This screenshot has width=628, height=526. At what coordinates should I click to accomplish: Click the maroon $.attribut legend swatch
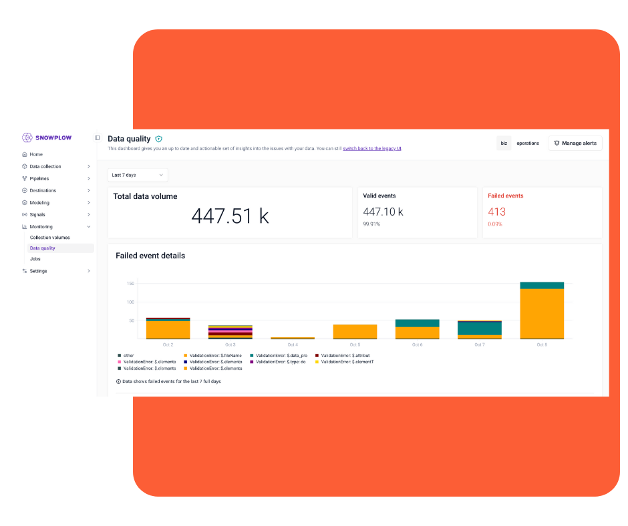[x=317, y=356]
